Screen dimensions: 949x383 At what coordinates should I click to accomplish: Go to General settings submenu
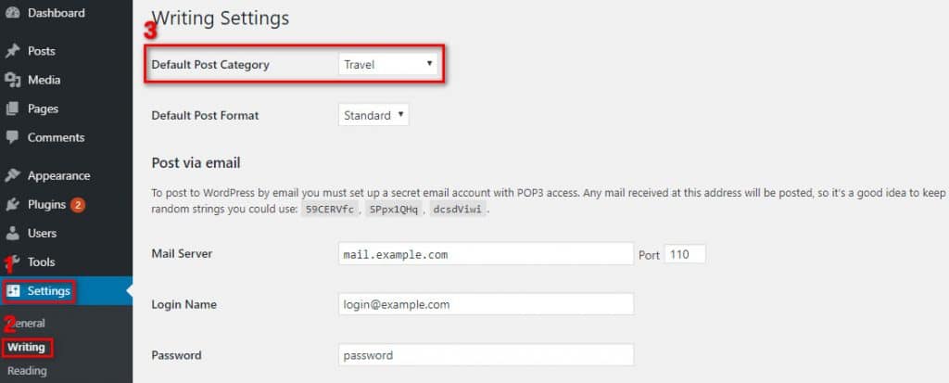[26, 324]
